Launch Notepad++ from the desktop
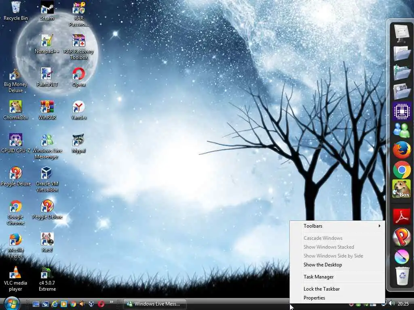Image resolution: width=414 pixels, height=310 pixels. point(47,44)
